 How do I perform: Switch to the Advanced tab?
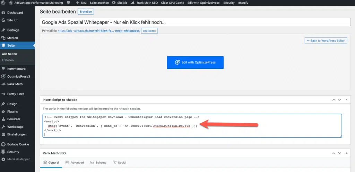(75, 163)
